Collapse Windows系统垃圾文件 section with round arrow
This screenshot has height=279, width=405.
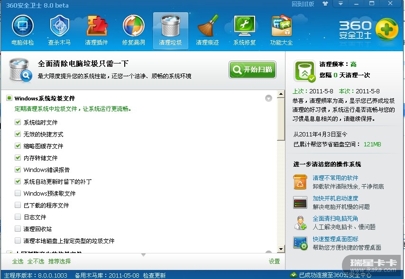tap(268, 98)
